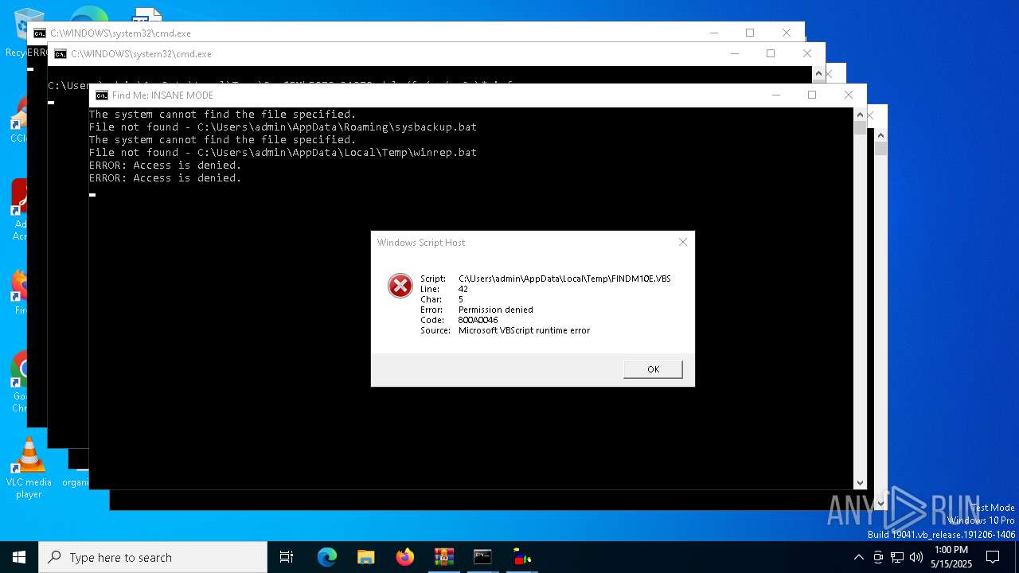Open the Windows Start menu

pyautogui.click(x=19, y=557)
